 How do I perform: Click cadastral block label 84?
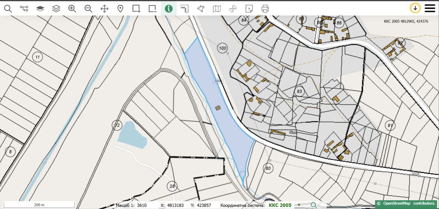(244, 20)
